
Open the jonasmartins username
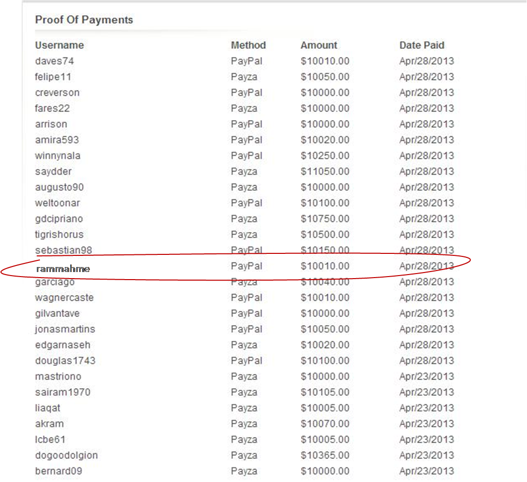click(x=65, y=329)
